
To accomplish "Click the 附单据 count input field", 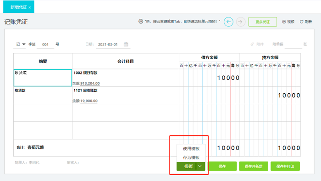I will pyautogui.click(x=293, y=44).
